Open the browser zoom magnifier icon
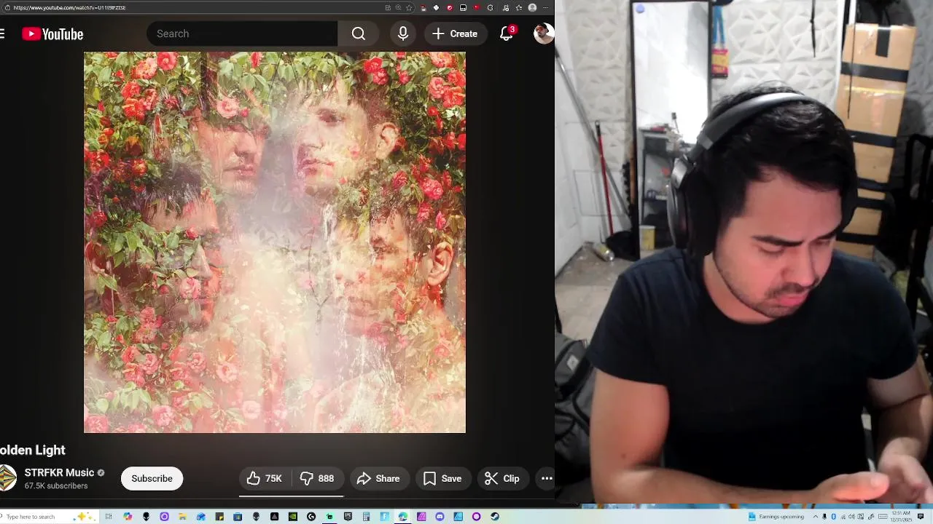Image resolution: width=933 pixels, height=524 pixels. click(399, 7)
